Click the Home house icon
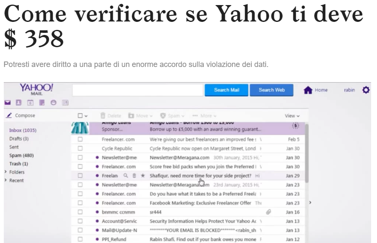377x243 pixels. click(x=308, y=90)
